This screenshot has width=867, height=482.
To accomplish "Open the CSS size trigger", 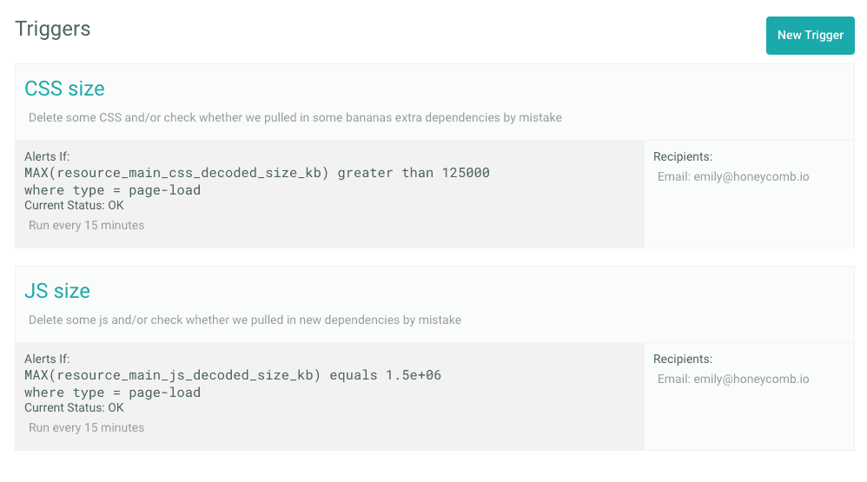I will coord(64,89).
